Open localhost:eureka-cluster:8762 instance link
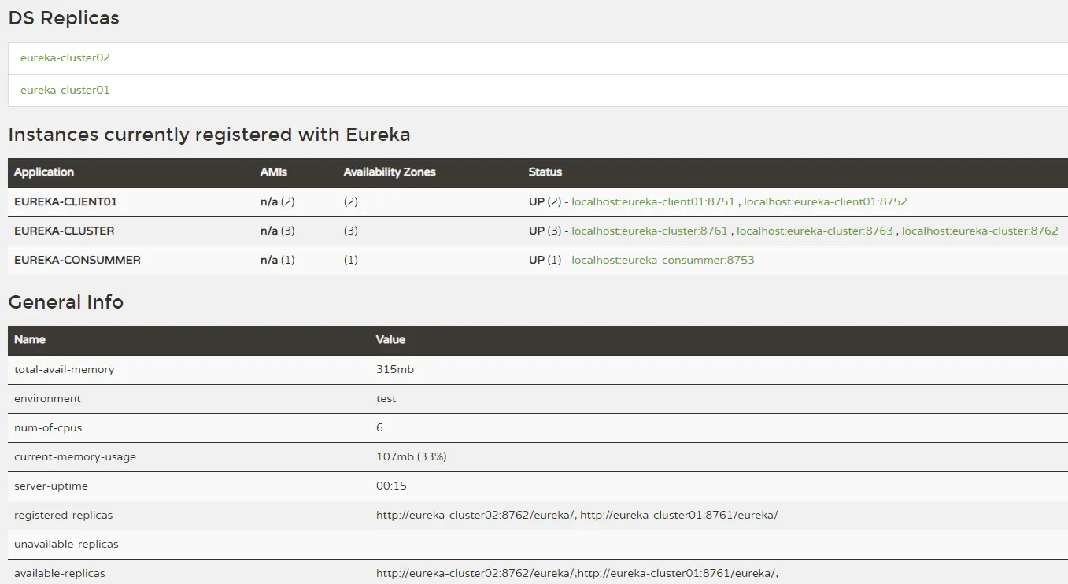Screen dimensions: 1068x584 (980, 231)
